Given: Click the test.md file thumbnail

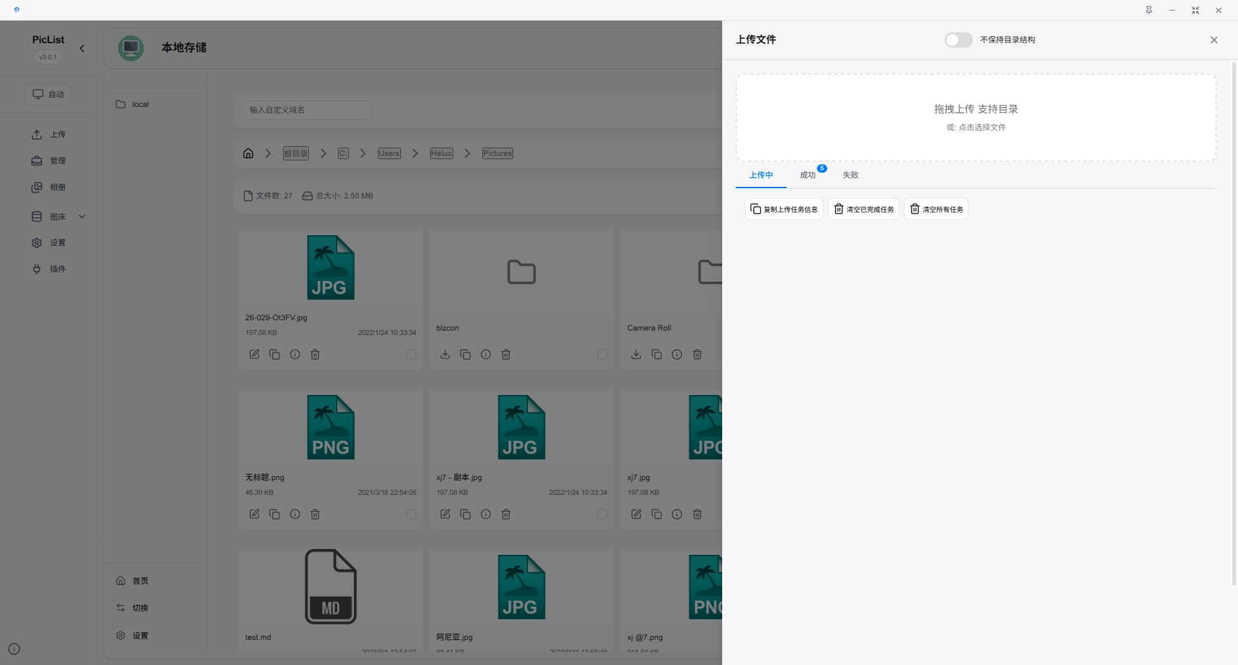Looking at the screenshot, I should [x=331, y=586].
